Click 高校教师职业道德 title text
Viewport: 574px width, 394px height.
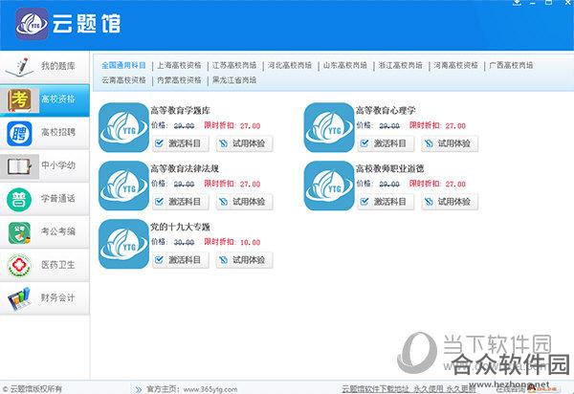[x=390, y=168]
